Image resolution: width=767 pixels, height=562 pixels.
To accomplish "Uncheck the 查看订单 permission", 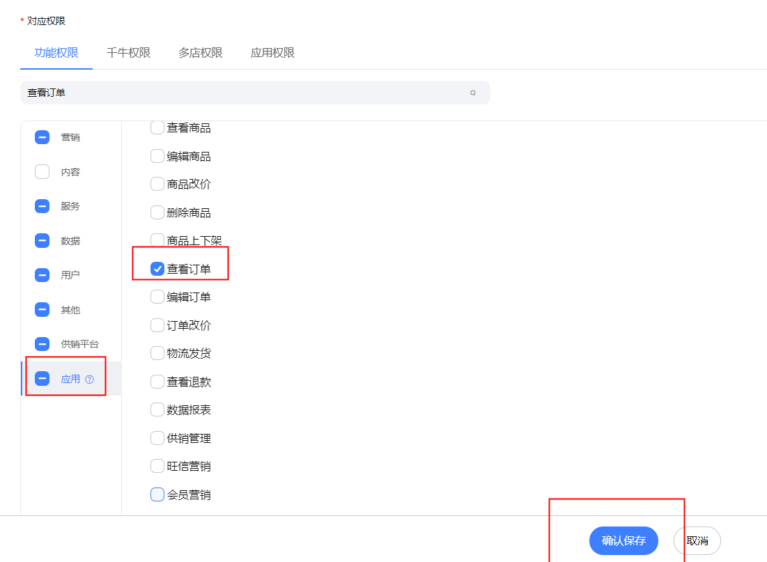I will [x=157, y=269].
